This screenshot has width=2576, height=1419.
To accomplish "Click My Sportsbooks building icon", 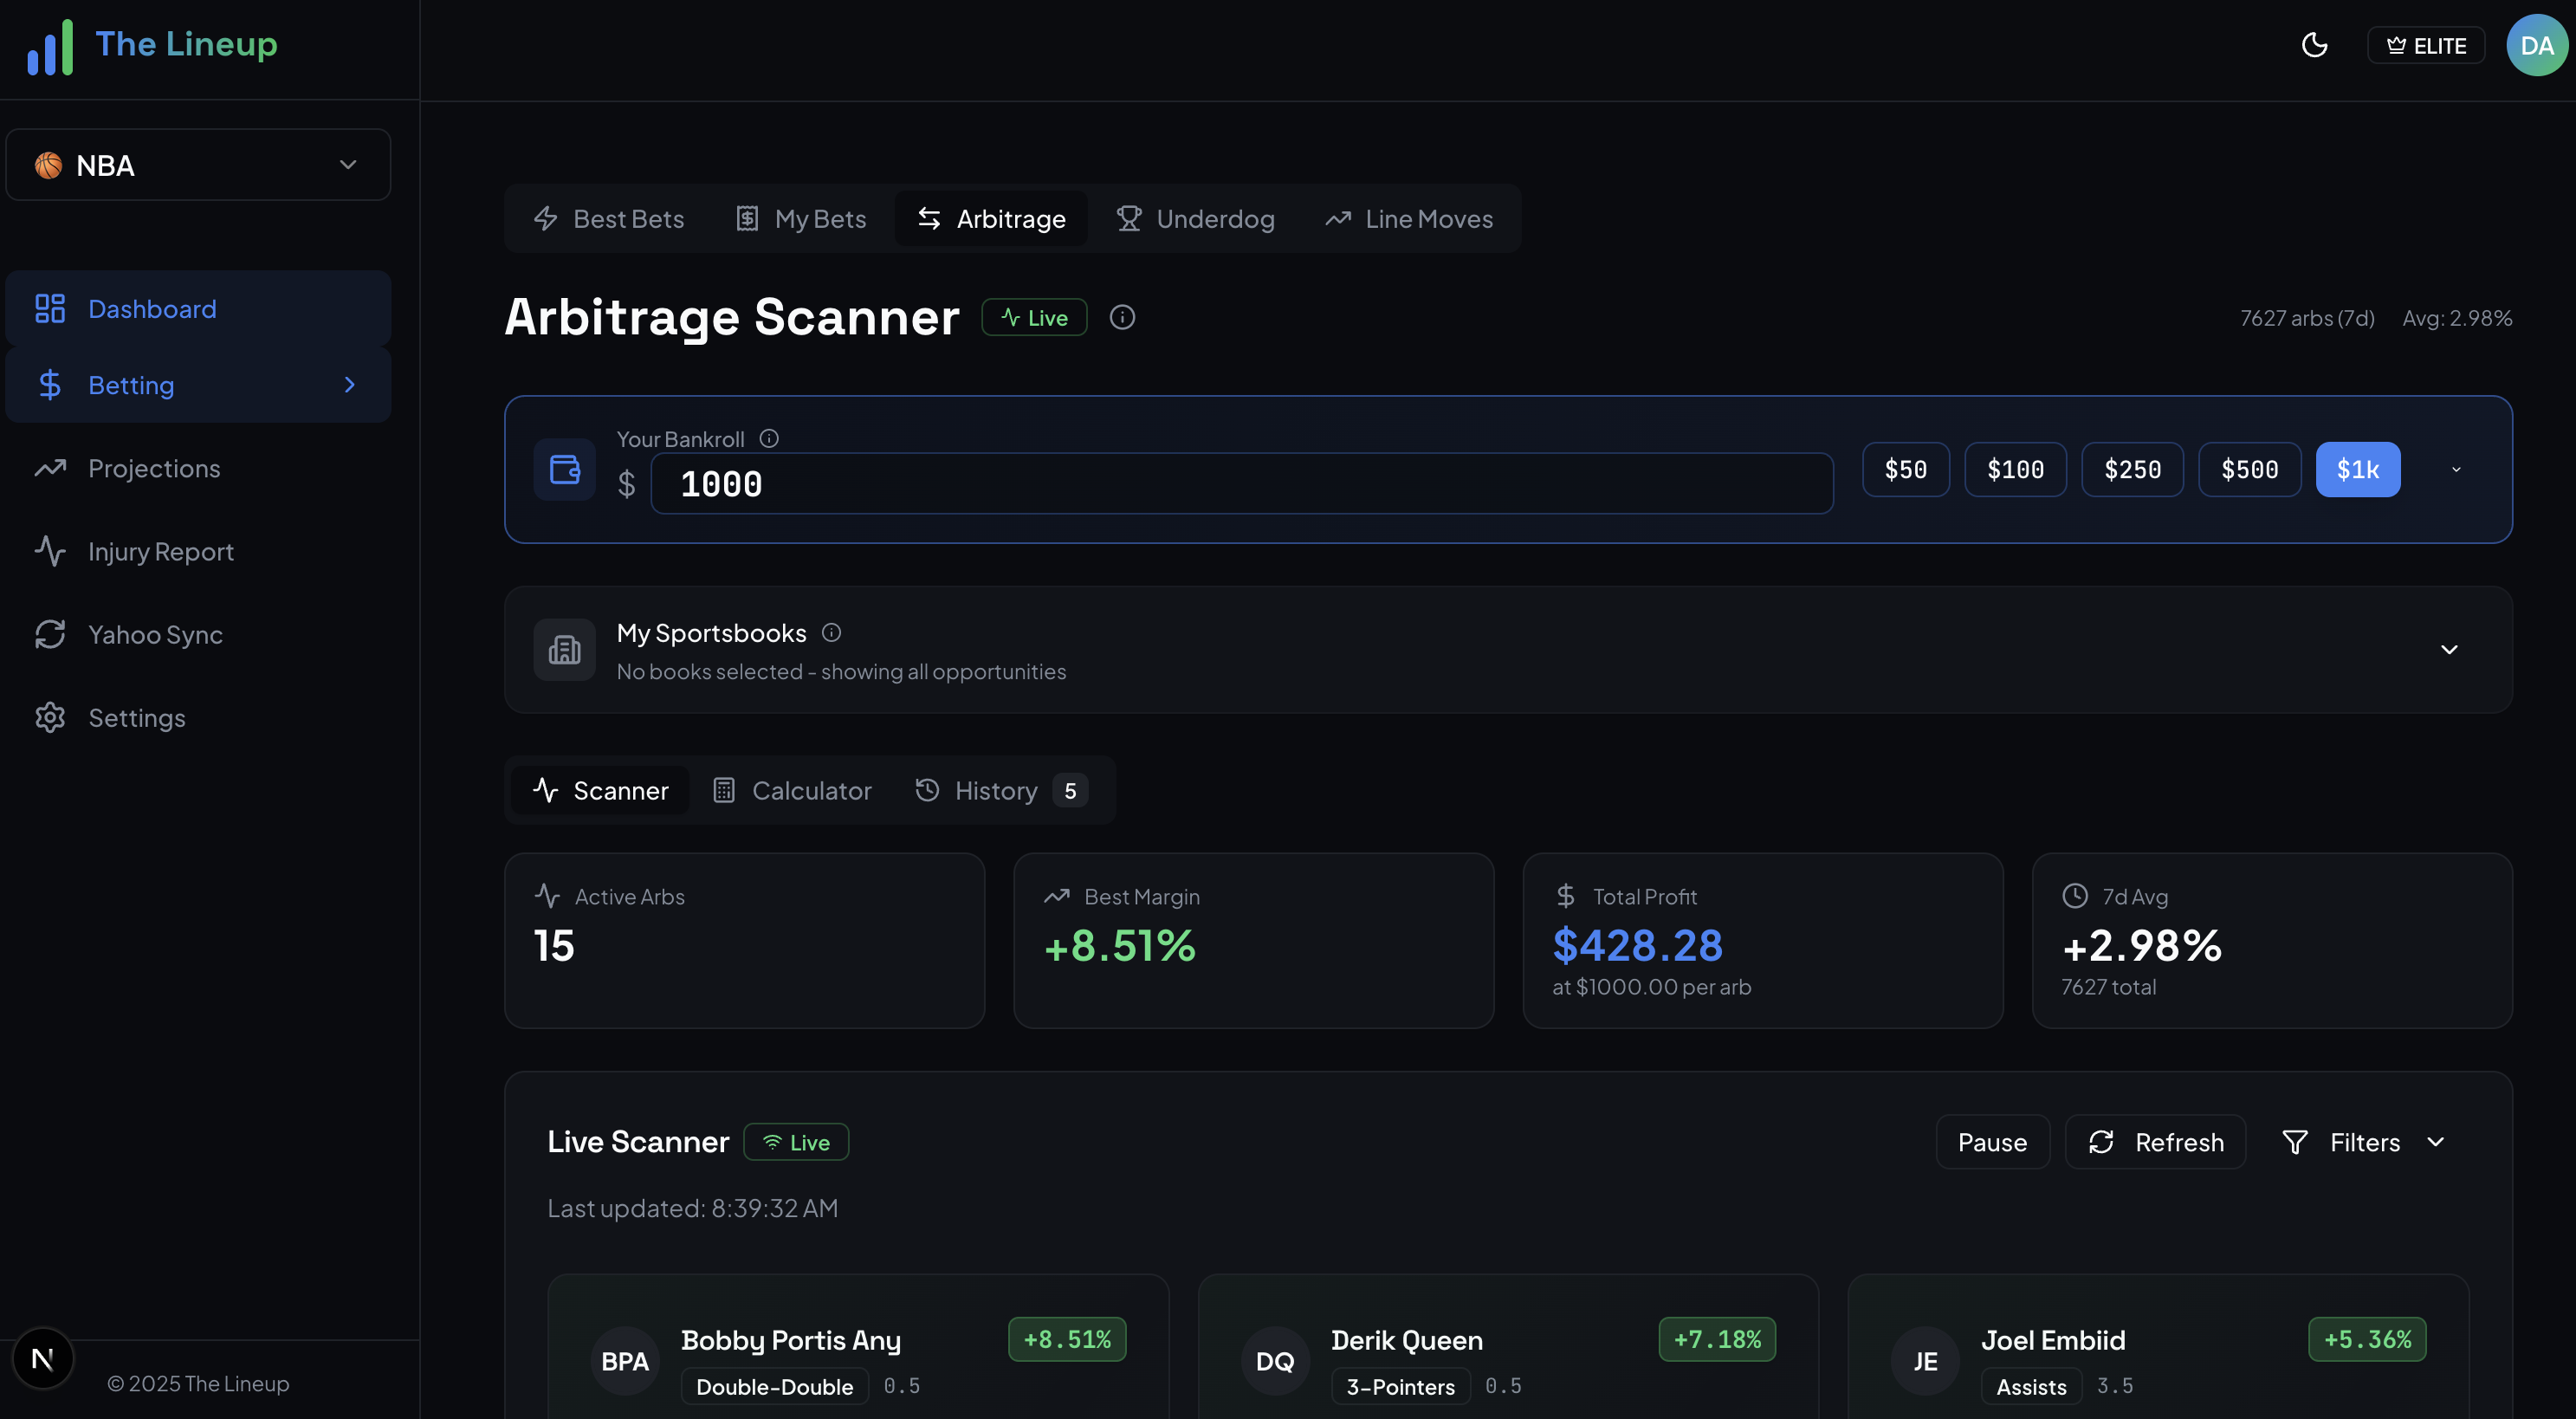I will pos(564,649).
